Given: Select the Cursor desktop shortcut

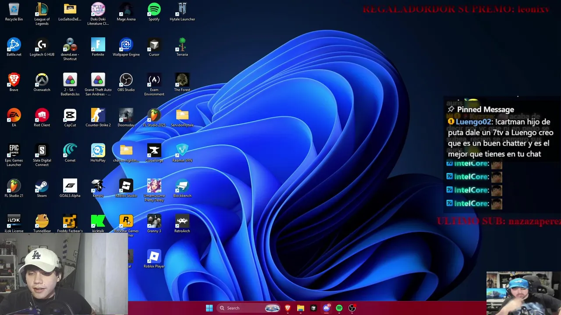Looking at the screenshot, I should point(154,47).
